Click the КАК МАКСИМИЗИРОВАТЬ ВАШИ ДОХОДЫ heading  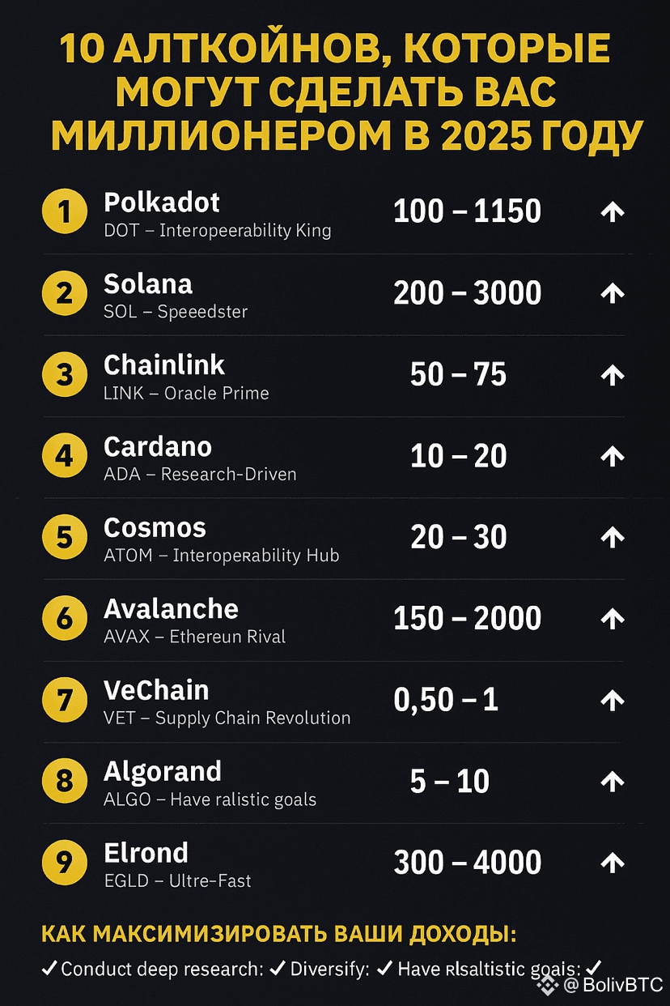tap(279, 934)
